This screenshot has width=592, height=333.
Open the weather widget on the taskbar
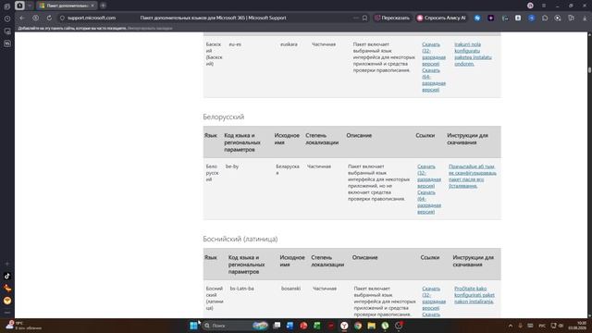click(x=23, y=326)
